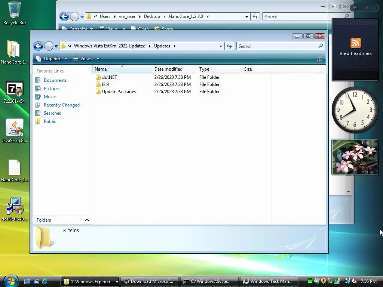Image resolution: width=383 pixels, height=287 pixels.
Task: Click the flower slideshow gadget picture
Action: (x=355, y=157)
